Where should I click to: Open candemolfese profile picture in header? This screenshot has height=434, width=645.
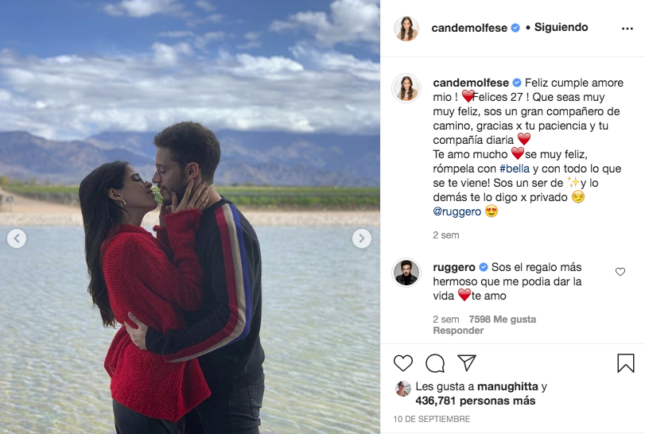406,29
